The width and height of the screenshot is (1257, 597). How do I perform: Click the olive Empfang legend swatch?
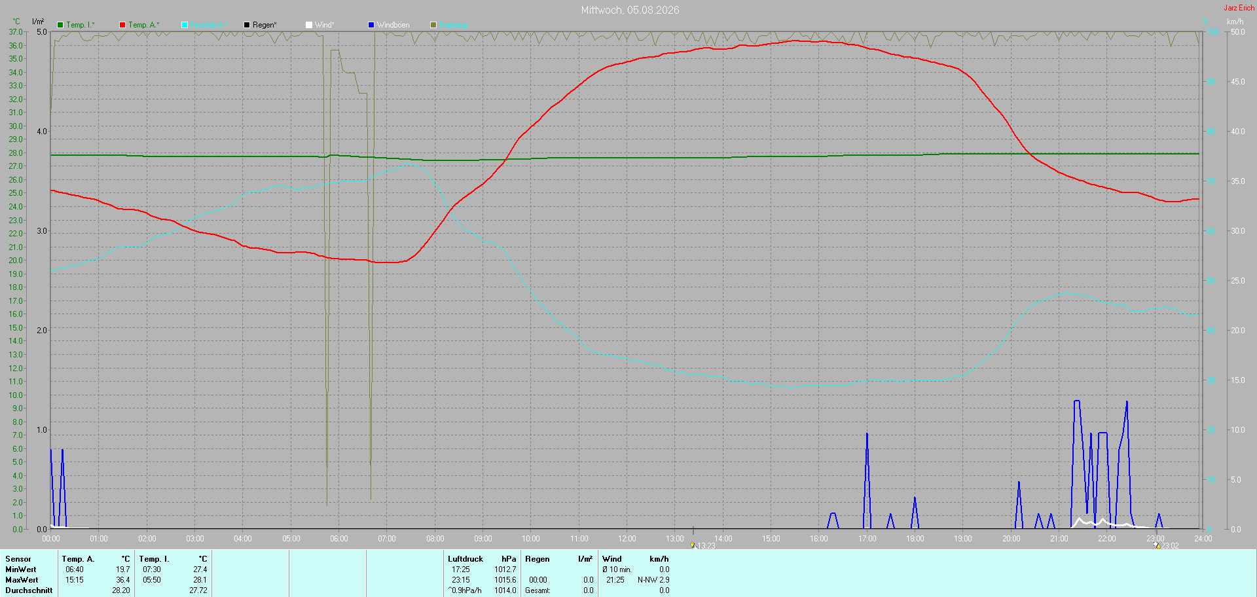click(x=433, y=25)
